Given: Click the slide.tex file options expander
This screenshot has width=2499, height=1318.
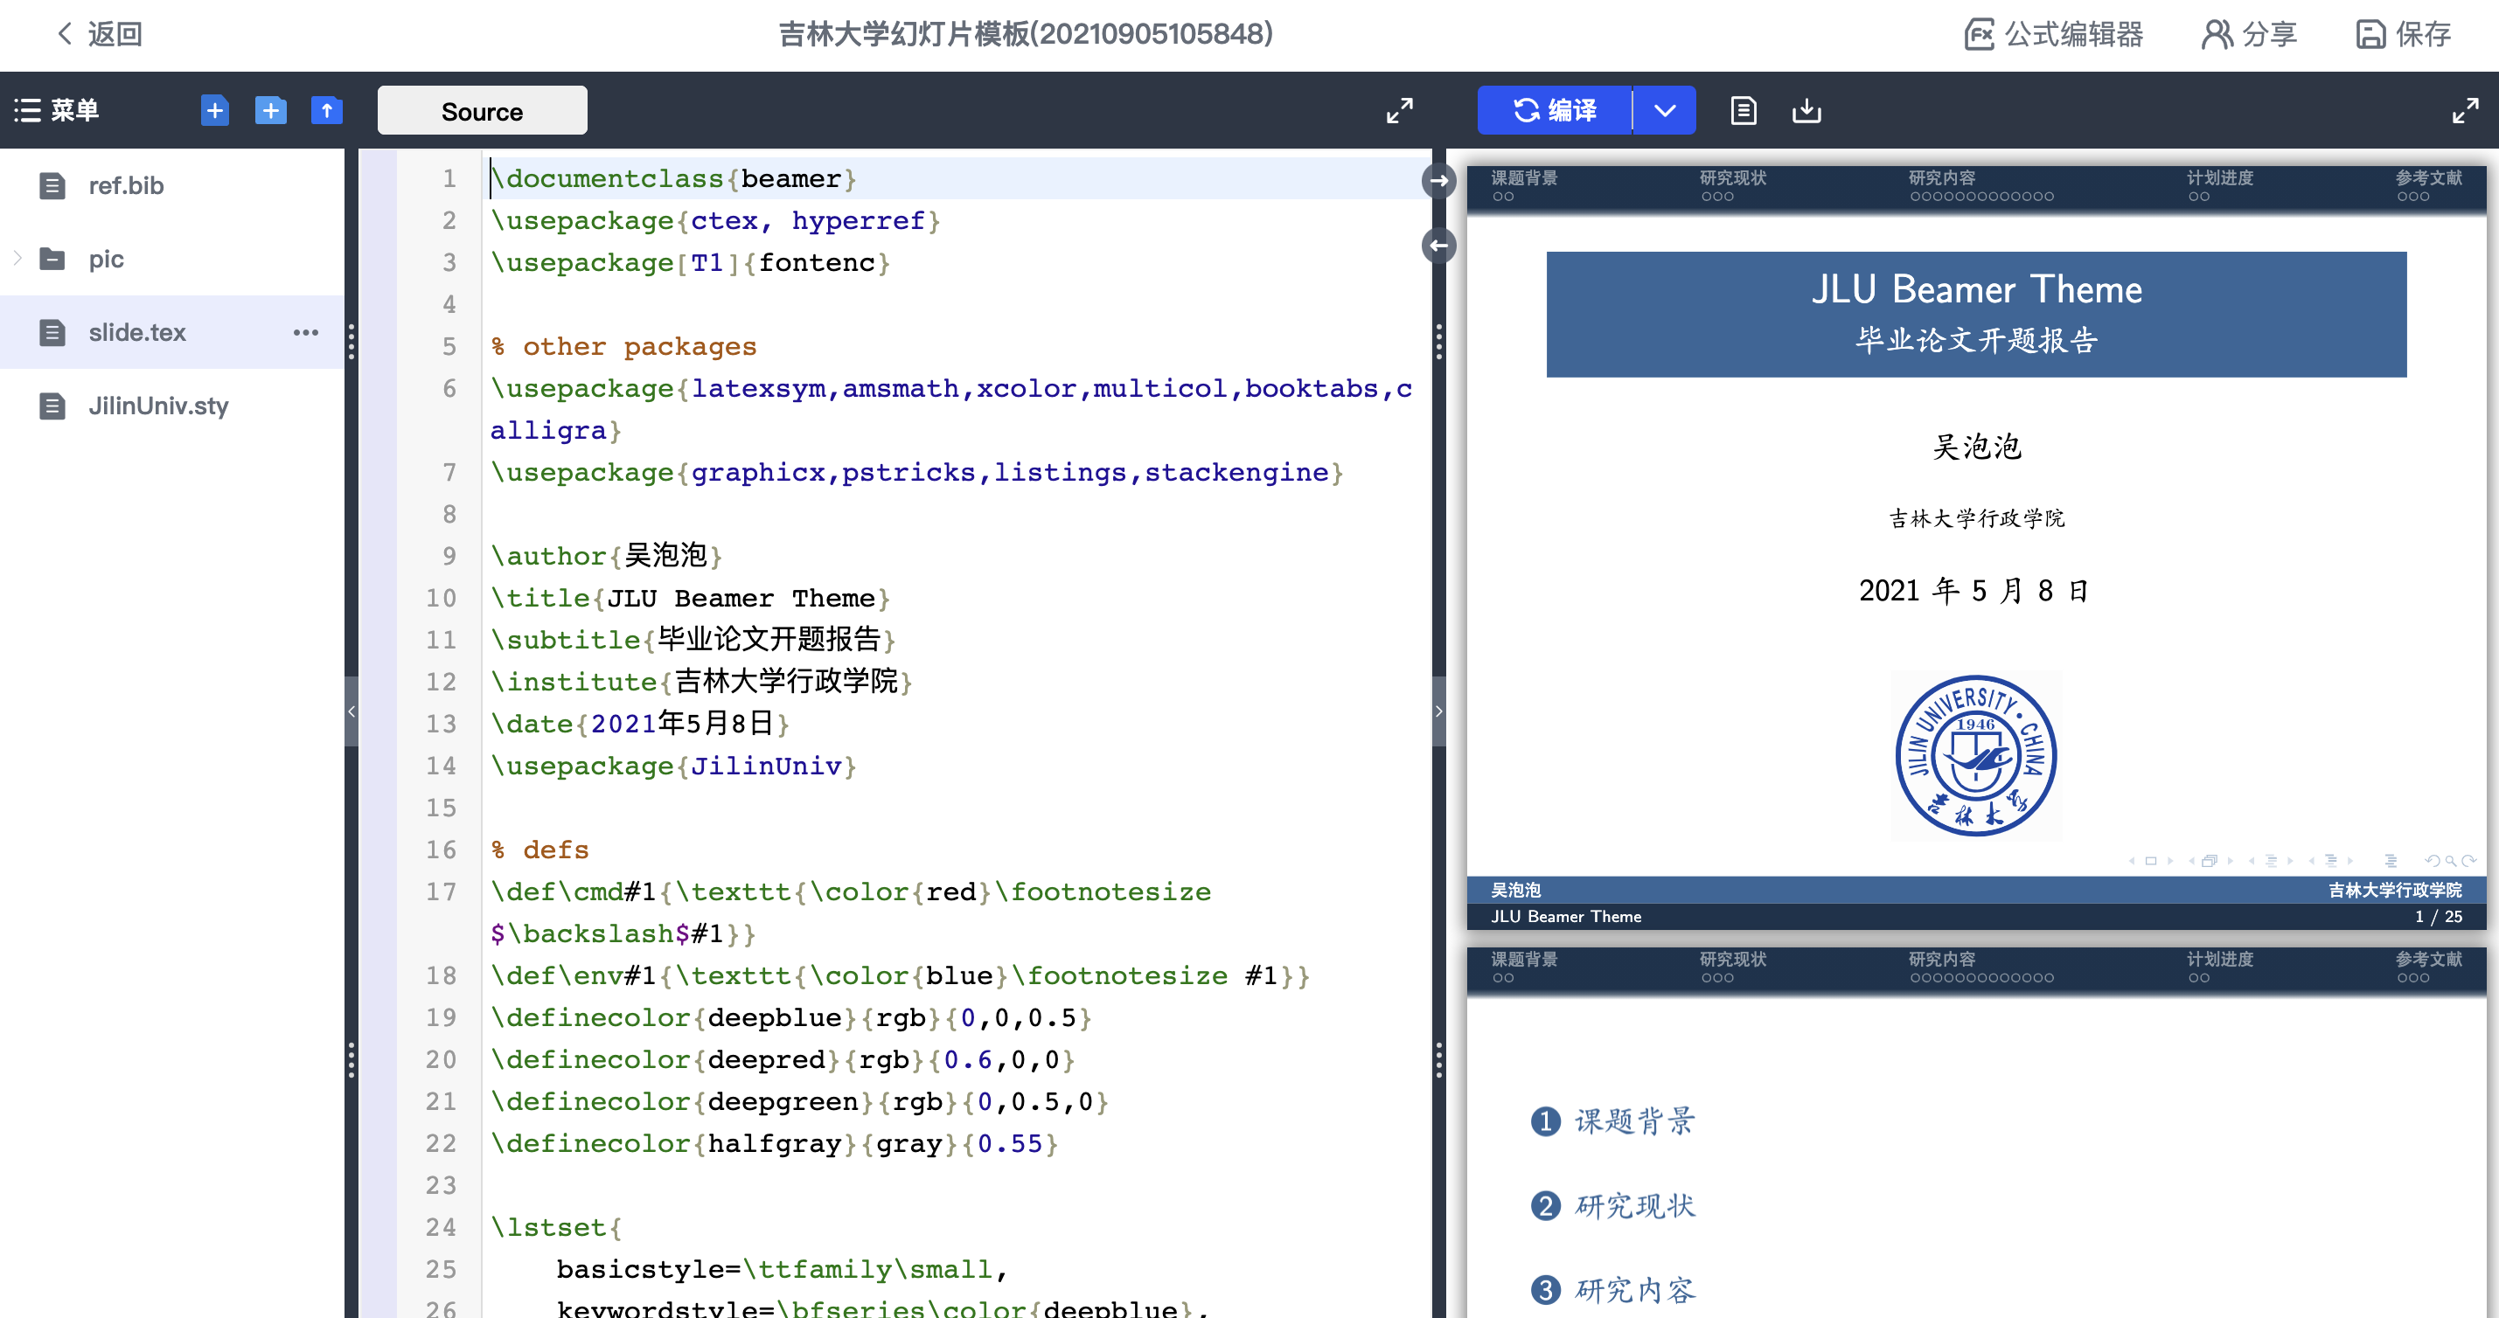Looking at the screenshot, I should coord(306,332).
